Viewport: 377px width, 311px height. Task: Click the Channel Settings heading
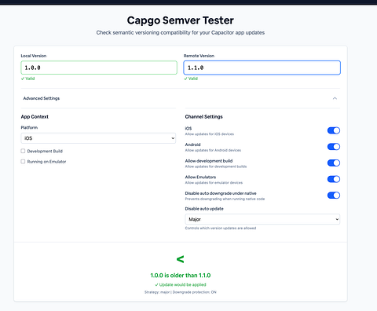click(x=203, y=117)
